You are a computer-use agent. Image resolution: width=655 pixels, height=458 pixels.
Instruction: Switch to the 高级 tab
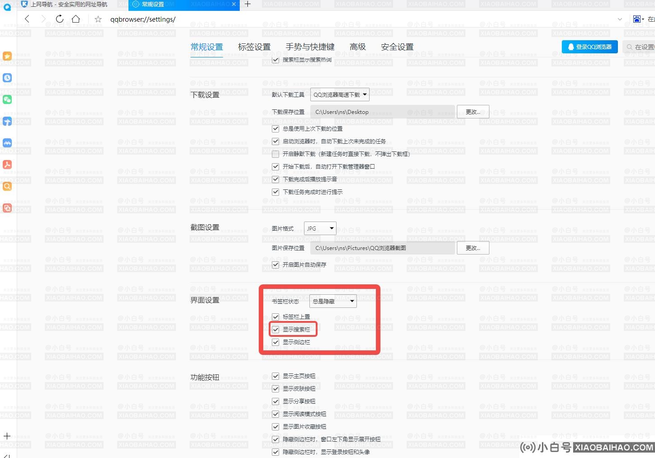[358, 47]
